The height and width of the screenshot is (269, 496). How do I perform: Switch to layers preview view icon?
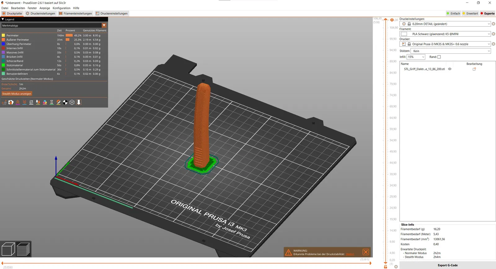(x=23, y=249)
